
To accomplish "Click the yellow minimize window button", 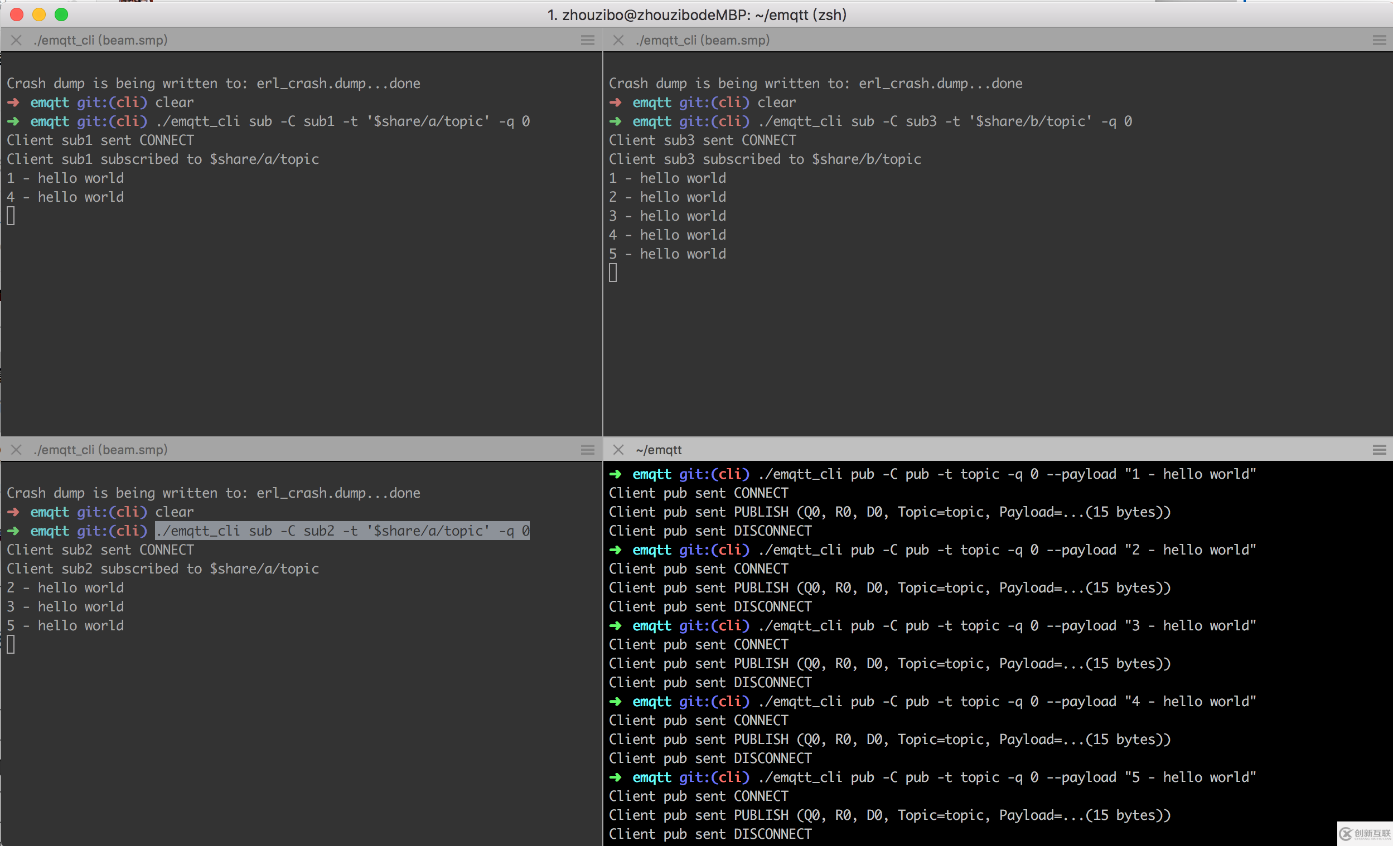I will (x=39, y=14).
